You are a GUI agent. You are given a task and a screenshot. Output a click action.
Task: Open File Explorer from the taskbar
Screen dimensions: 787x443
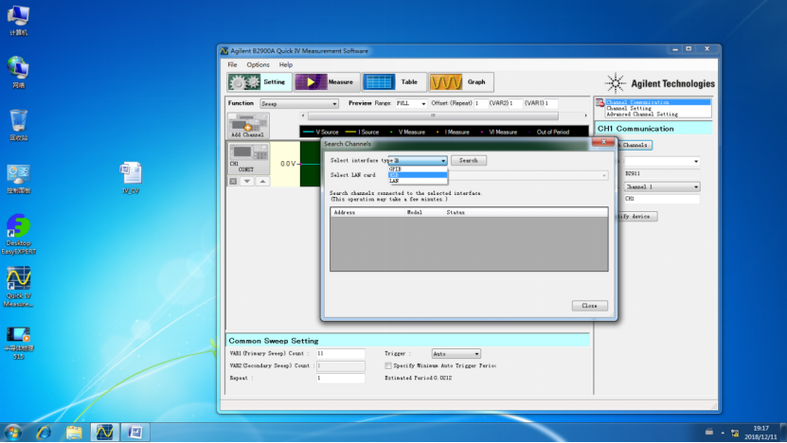(74, 432)
